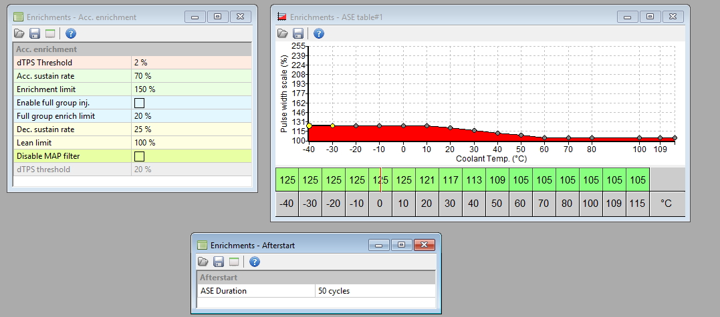Click the Acc. sustain rate 70 % value

click(191, 76)
